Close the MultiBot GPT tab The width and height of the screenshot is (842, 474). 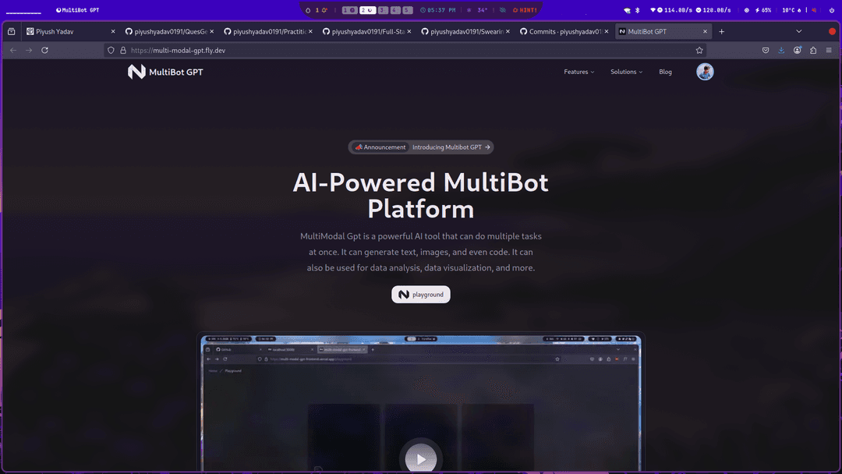[x=705, y=32]
